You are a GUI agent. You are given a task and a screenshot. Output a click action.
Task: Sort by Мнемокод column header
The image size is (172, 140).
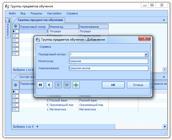pos(64,27)
